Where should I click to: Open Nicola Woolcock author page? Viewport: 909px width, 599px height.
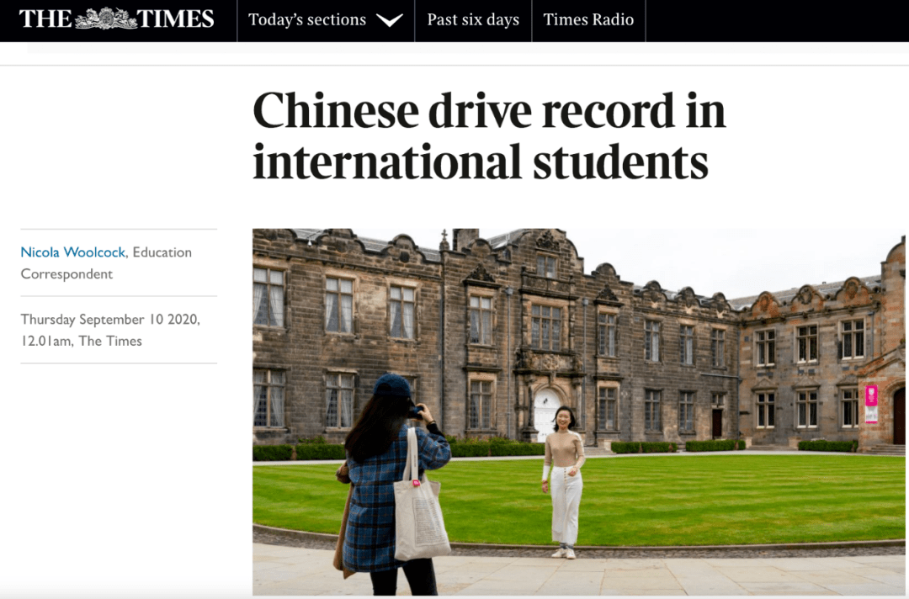click(x=73, y=252)
